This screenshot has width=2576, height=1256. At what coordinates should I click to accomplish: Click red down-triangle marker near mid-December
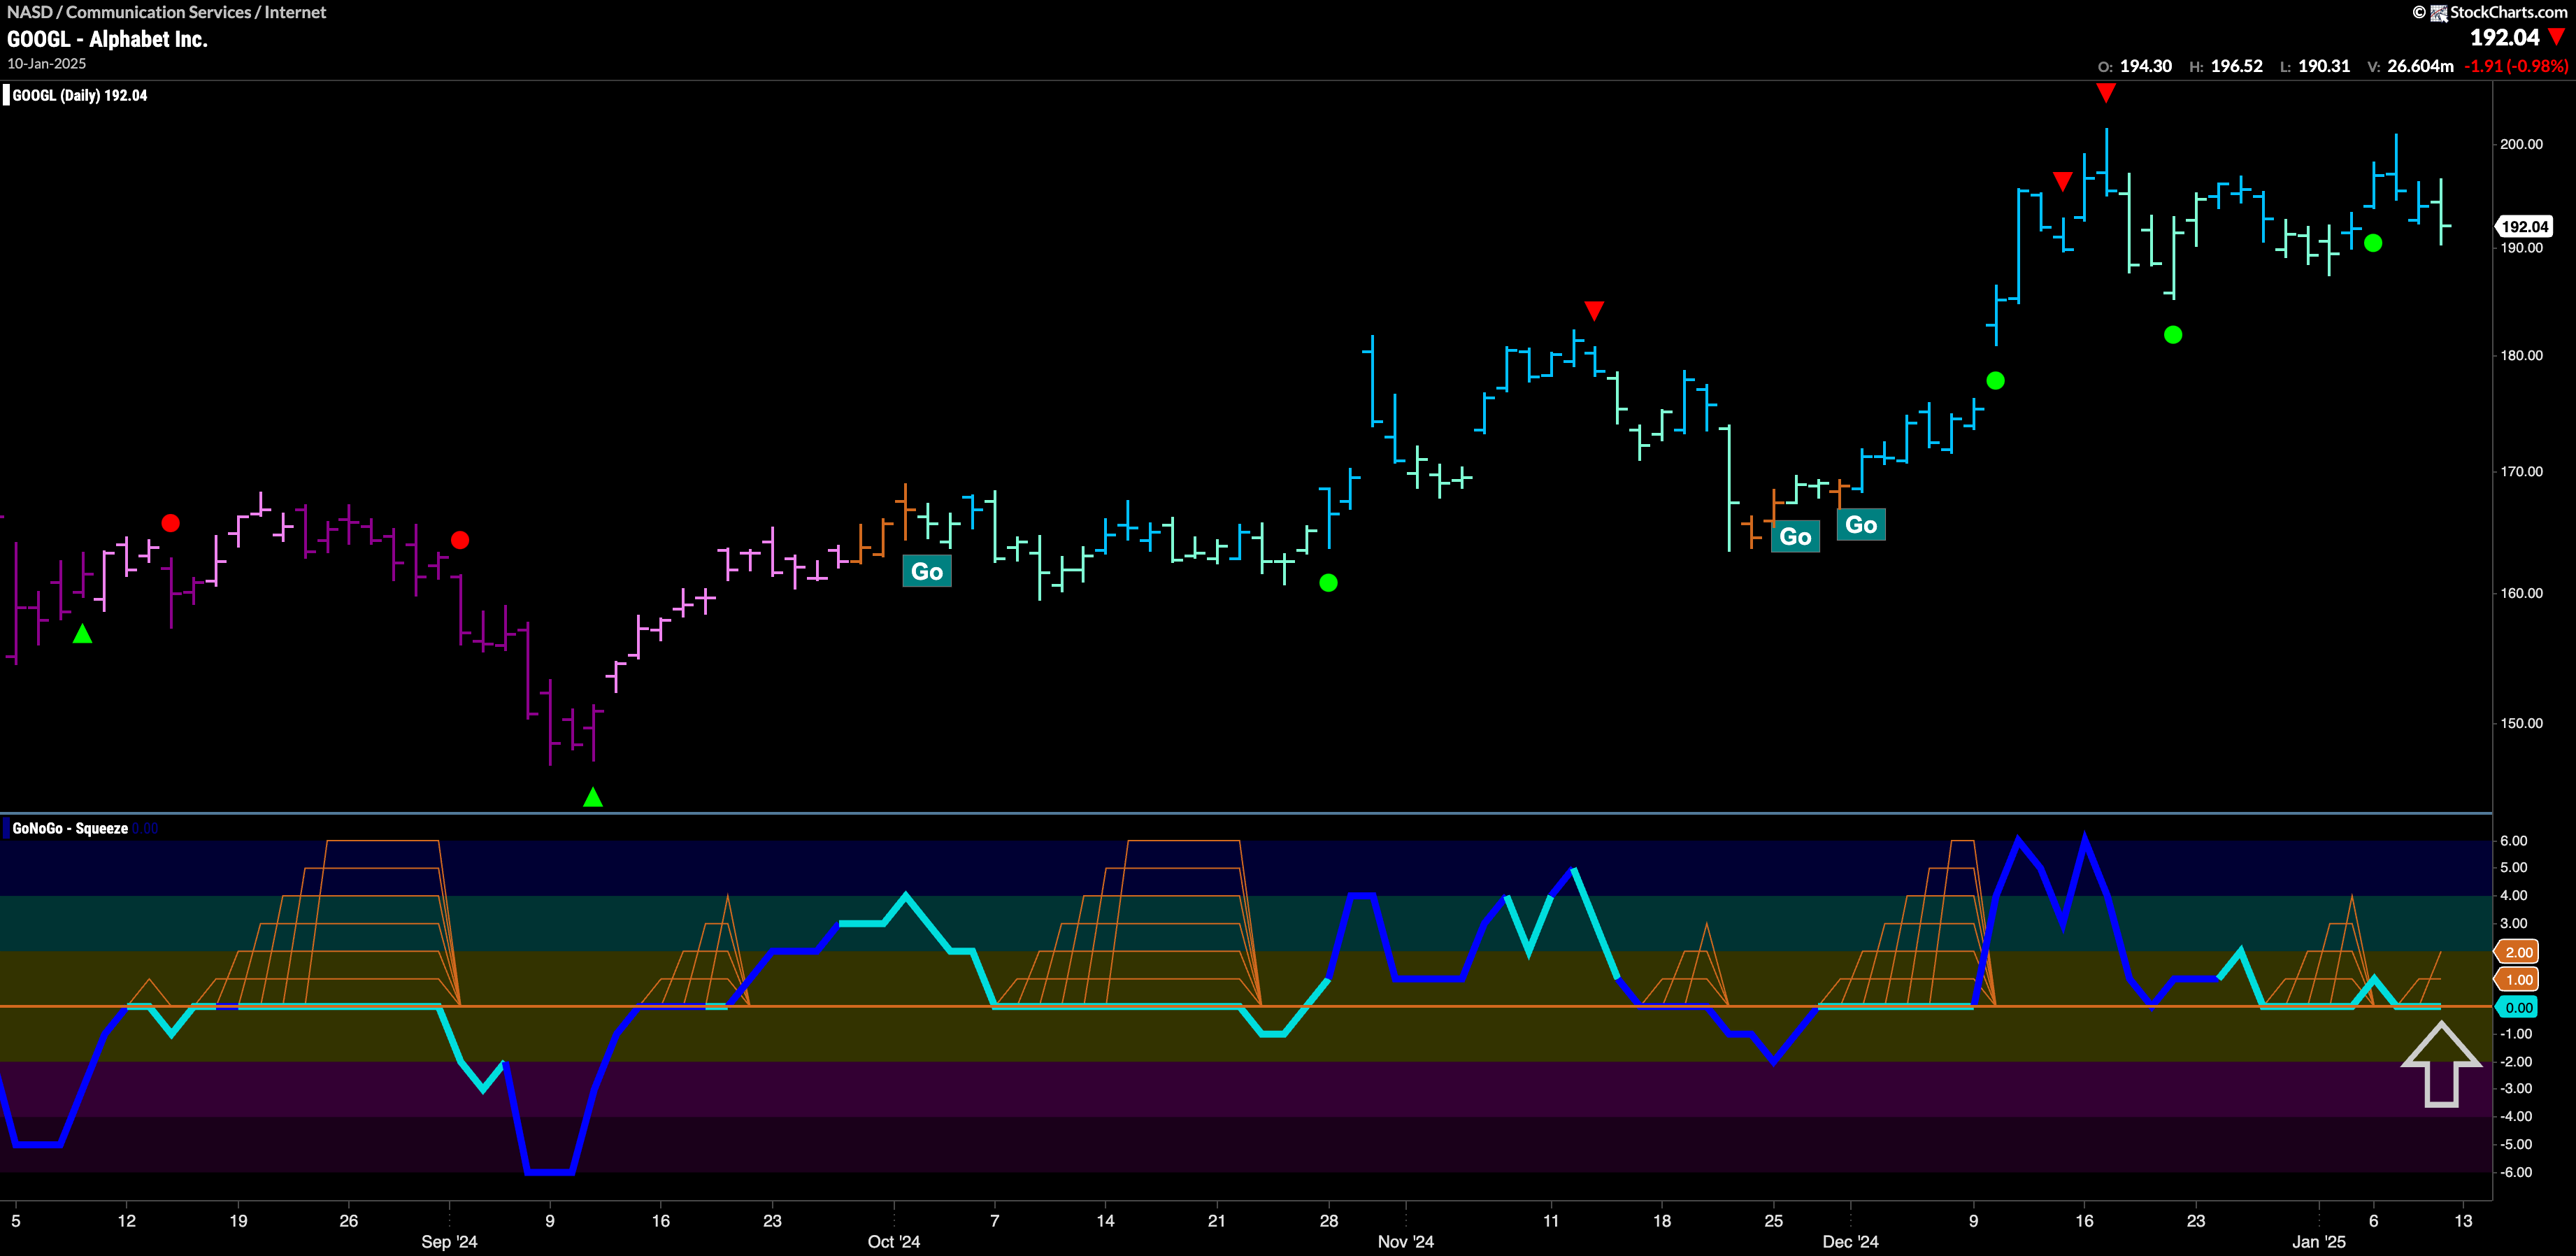point(2062,181)
